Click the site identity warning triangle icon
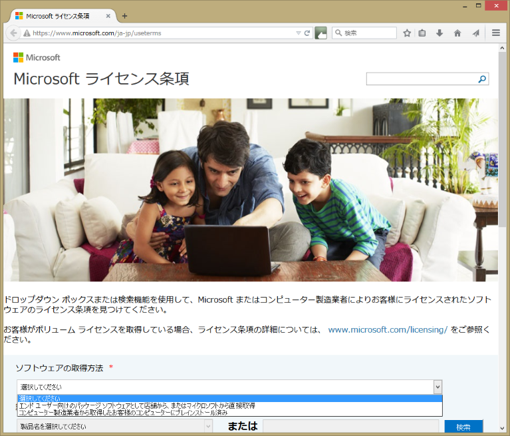 click(27, 33)
